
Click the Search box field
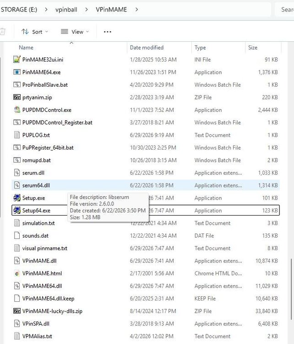tap(284, 10)
